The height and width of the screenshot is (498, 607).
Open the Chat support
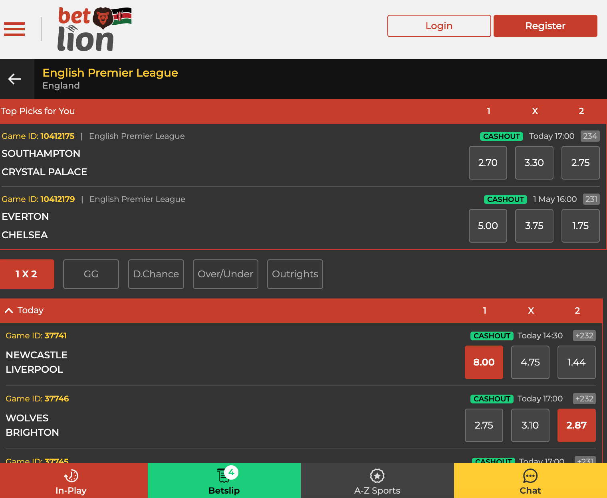pyautogui.click(x=530, y=480)
